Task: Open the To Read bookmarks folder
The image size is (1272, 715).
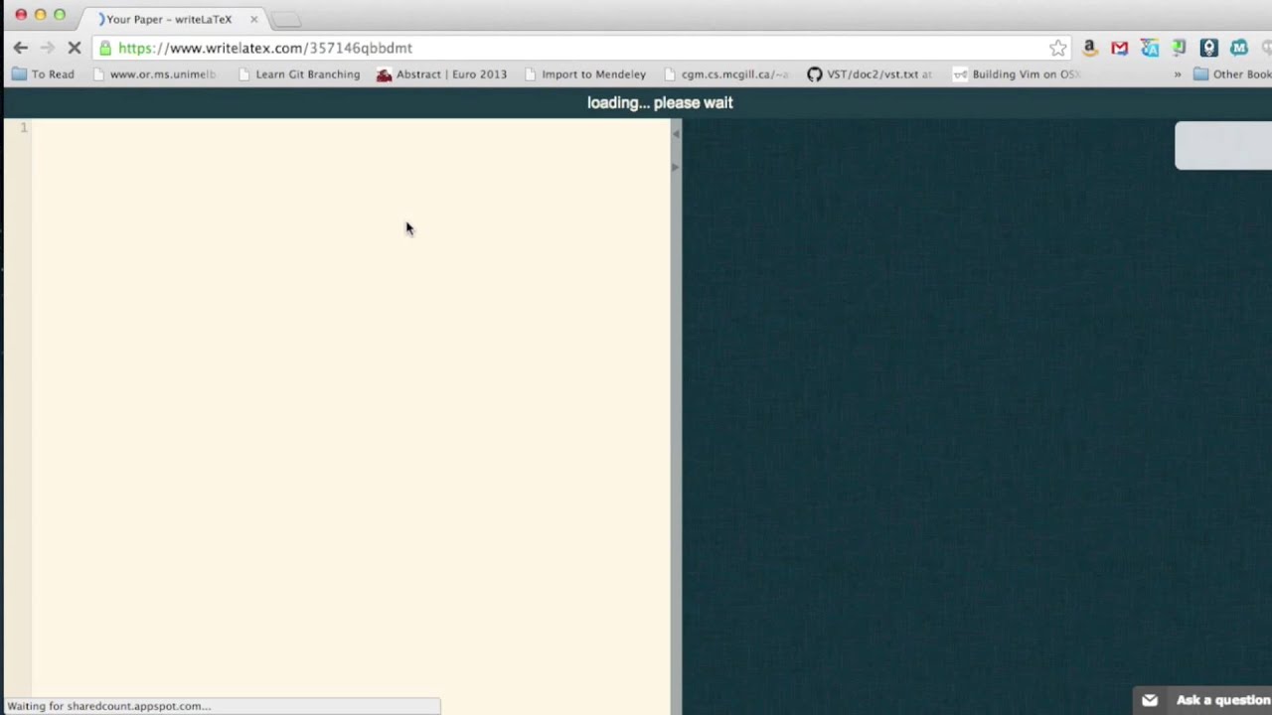Action: coord(43,74)
